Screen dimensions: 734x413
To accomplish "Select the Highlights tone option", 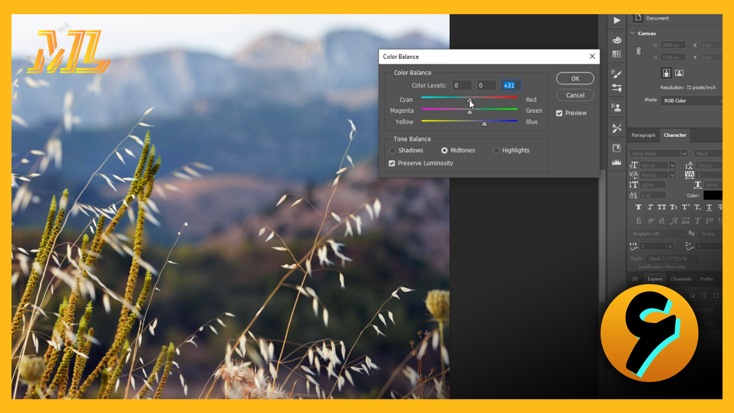I will tap(496, 151).
